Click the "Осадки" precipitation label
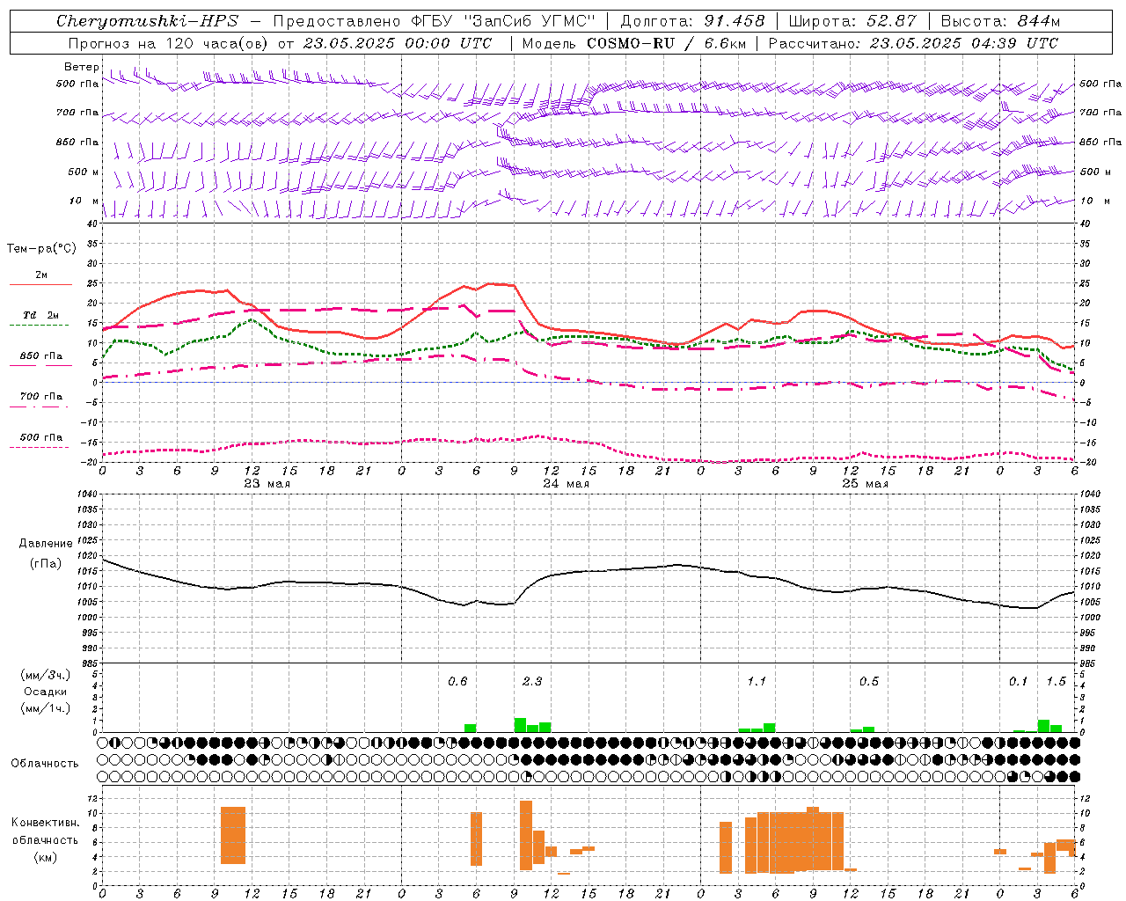Viewport: 1126px width, 901px height. tap(46, 692)
